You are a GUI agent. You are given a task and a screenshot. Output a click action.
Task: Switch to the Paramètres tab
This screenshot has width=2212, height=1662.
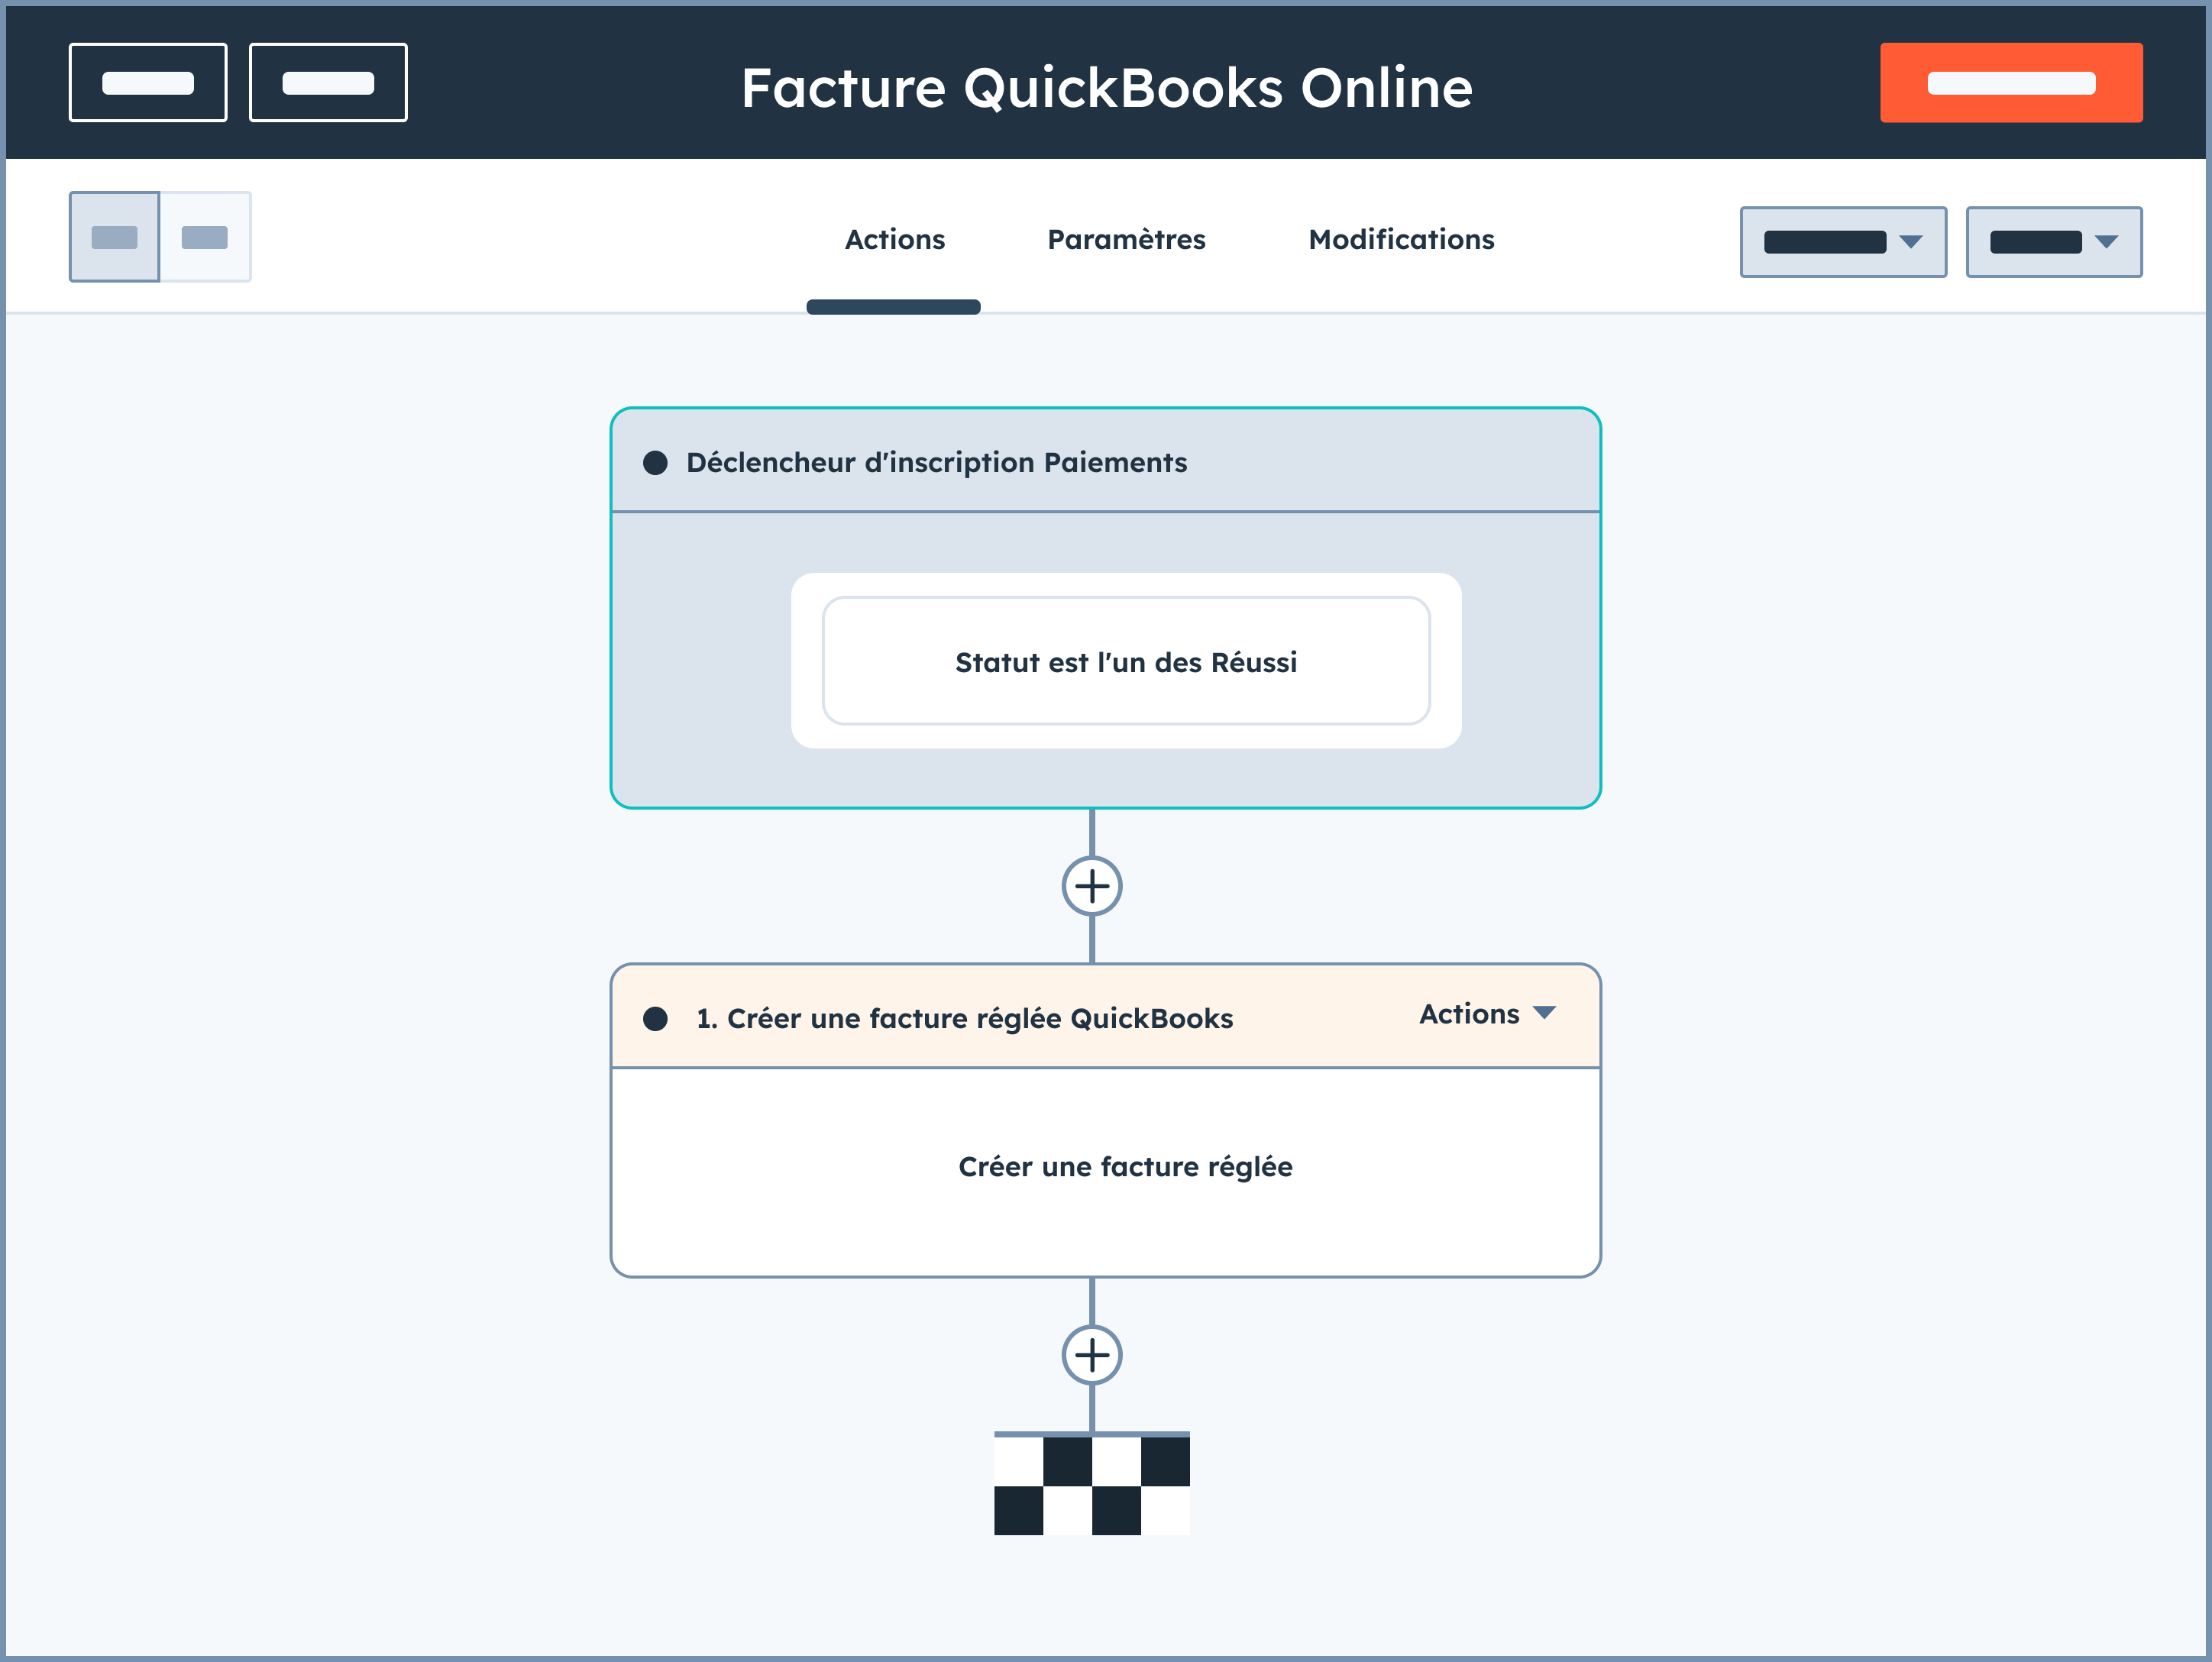1126,240
